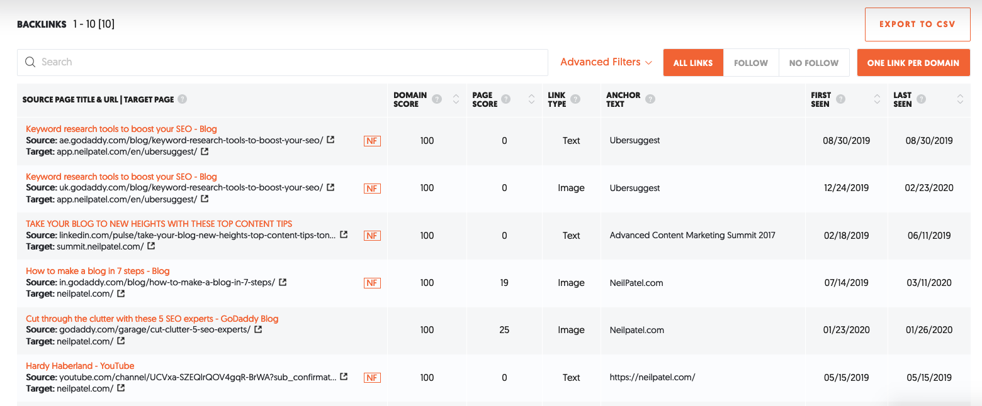This screenshot has height=406, width=982.
Task: Click the search magnifier icon
Action: coord(30,62)
